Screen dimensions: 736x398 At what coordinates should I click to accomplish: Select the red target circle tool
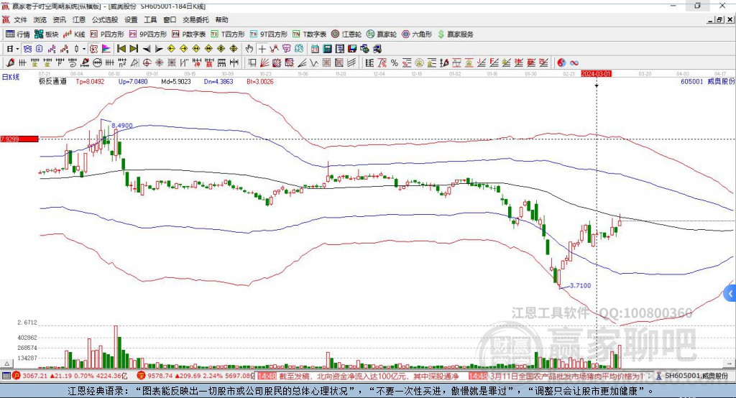pos(147,63)
